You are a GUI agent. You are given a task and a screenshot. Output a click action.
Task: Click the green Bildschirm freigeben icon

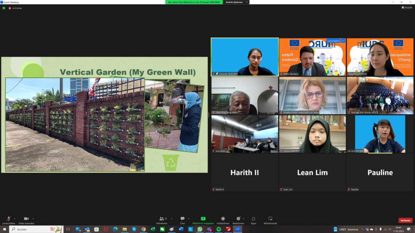pos(203,219)
